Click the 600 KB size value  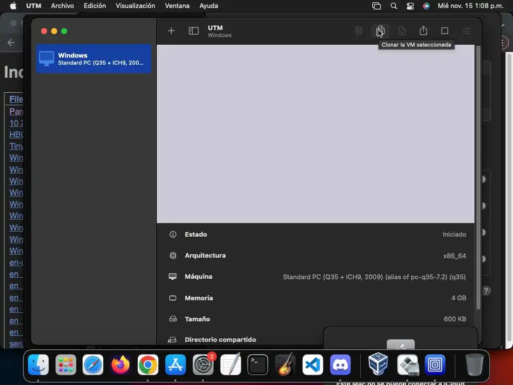[455, 319]
